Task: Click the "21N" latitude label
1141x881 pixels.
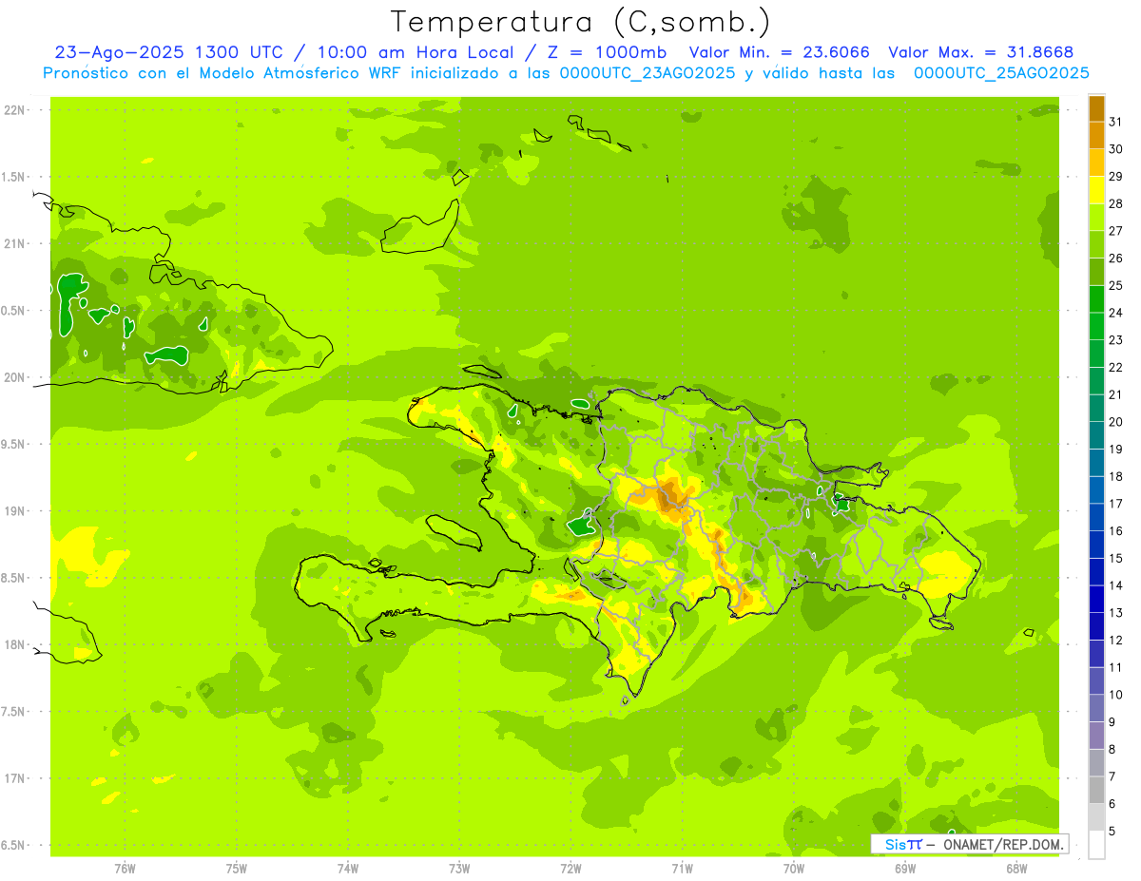Action: pos(16,244)
